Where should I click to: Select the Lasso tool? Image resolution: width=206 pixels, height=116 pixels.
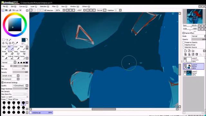(7, 40)
